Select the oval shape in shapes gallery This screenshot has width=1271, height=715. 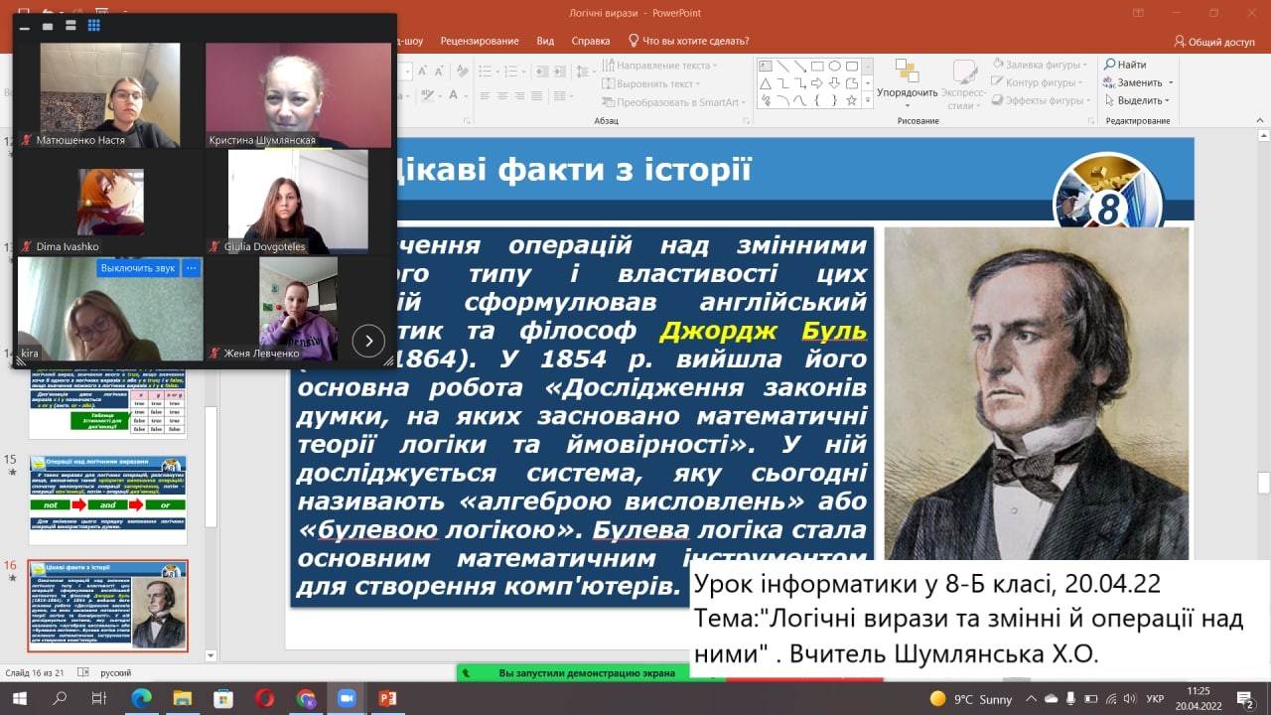click(x=835, y=67)
